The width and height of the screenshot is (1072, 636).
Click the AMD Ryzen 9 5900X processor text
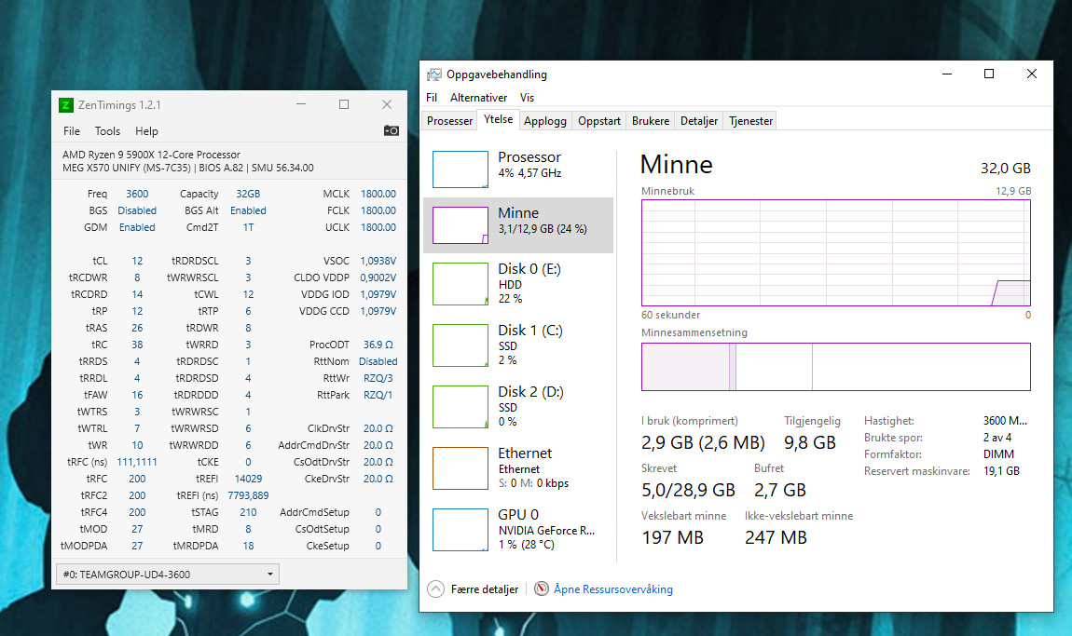pos(151,156)
